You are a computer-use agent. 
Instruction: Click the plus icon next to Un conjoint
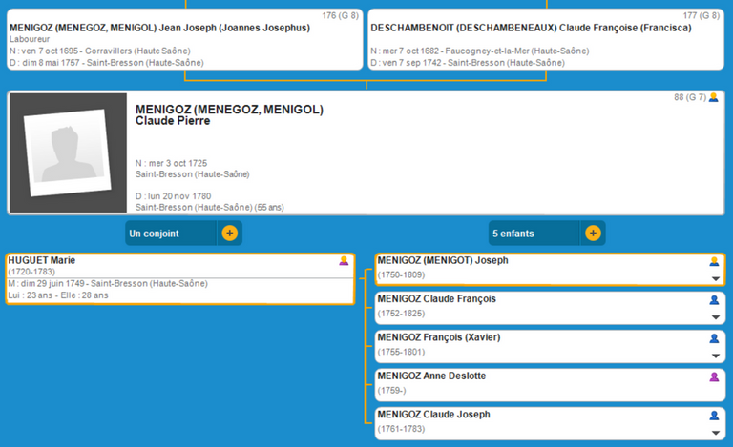[230, 233]
